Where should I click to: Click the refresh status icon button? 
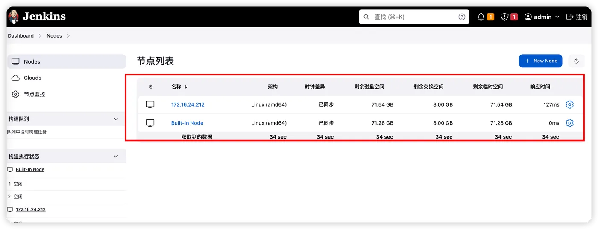pos(576,61)
